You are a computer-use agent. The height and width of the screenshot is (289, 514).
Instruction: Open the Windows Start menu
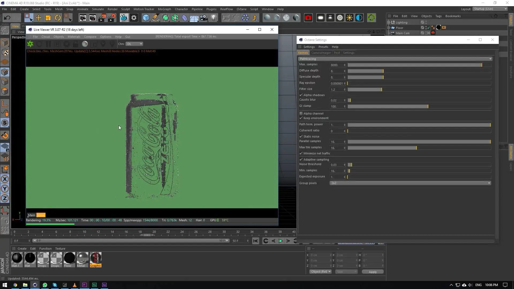(5, 285)
